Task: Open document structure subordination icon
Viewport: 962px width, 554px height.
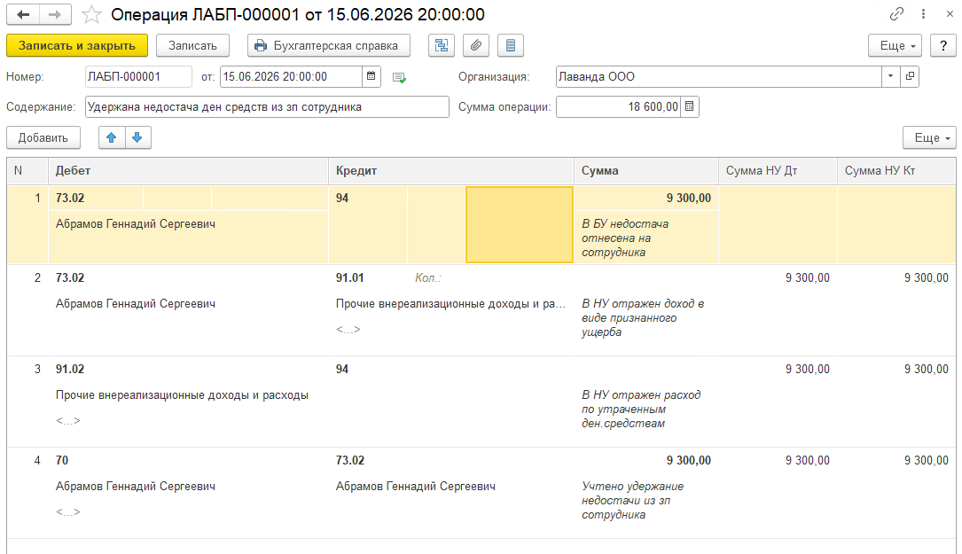Action: 442,45
